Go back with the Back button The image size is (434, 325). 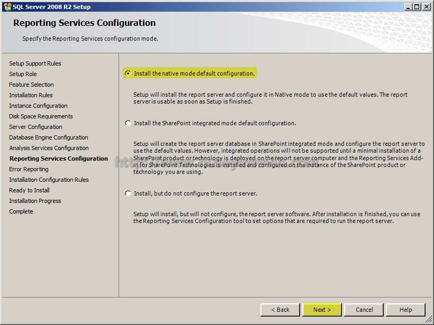click(280, 310)
